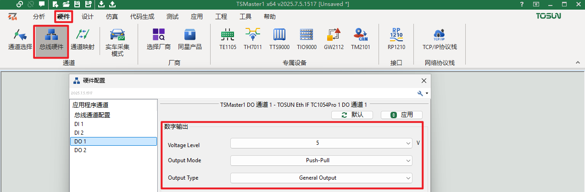Create a new project with the new-file icon
This screenshot has height=192, width=585.
pos(56,4)
